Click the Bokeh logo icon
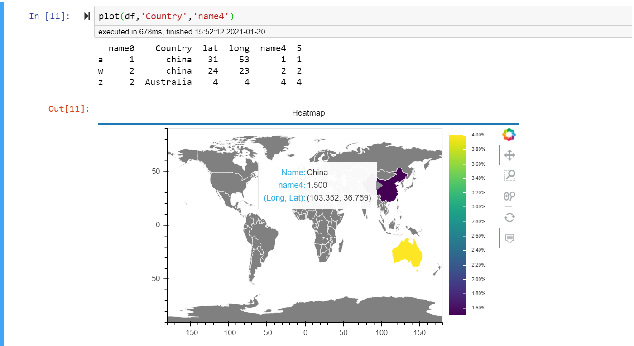 [509, 134]
